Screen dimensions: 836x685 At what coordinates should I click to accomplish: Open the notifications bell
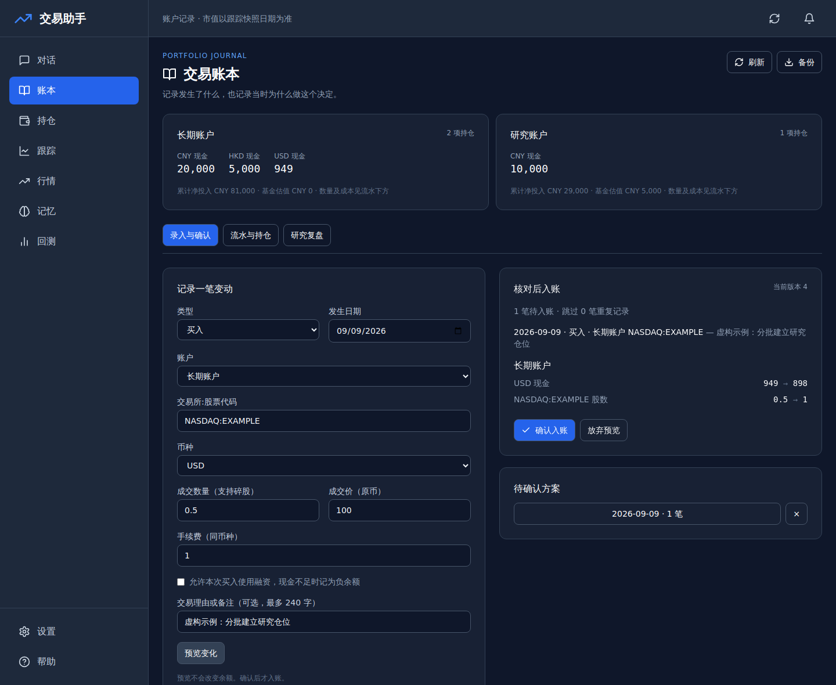[x=809, y=19]
